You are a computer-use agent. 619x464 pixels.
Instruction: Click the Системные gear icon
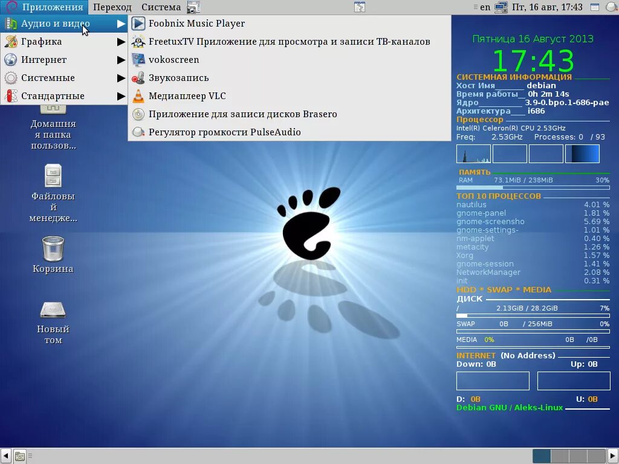pyautogui.click(x=11, y=78)
